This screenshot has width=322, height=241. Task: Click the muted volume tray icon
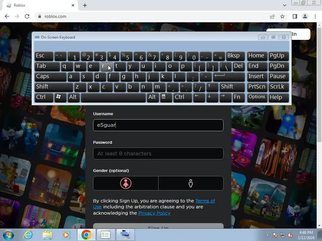[x=290, y=235]
